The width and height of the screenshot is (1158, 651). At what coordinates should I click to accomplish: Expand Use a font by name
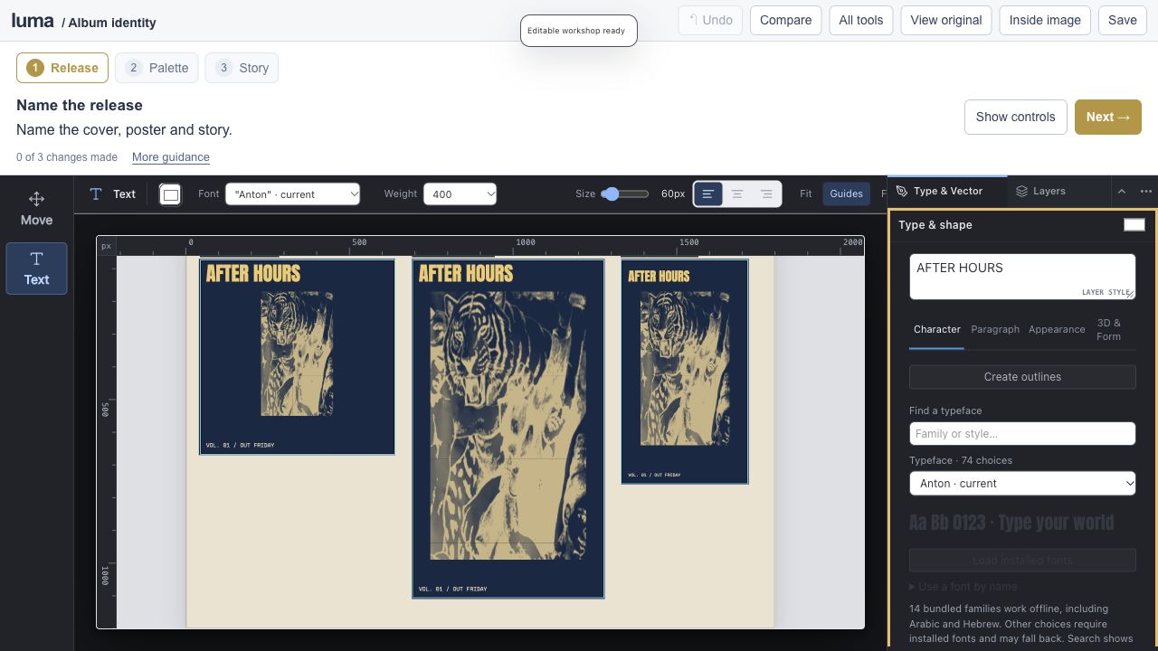963,587
